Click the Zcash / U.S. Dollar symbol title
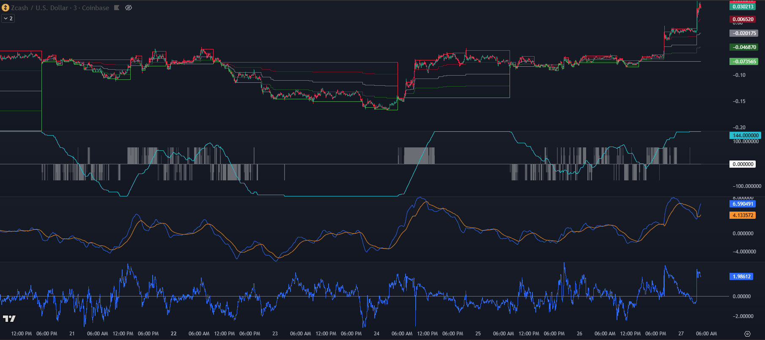Image resolution: width=765 pixels, height=340 pixels. coord(39,8)
